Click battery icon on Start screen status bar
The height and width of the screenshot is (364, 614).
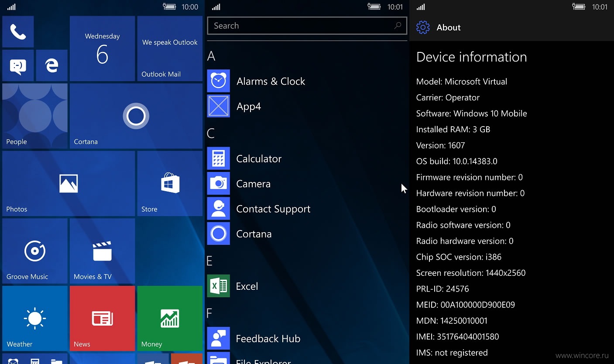click(x=169, y=7)
